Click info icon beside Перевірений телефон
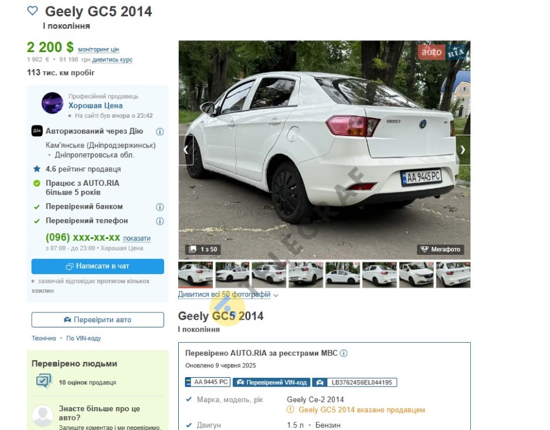550x430 pixels. point(159,221)
